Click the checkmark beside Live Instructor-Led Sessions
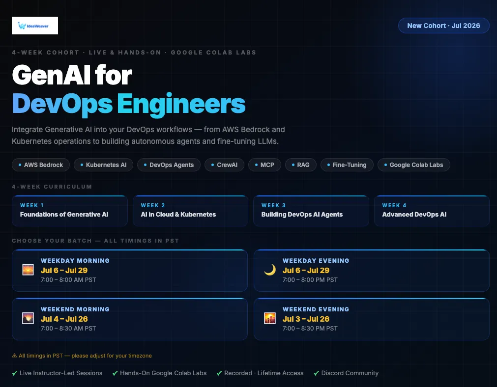 coord(15,373)
